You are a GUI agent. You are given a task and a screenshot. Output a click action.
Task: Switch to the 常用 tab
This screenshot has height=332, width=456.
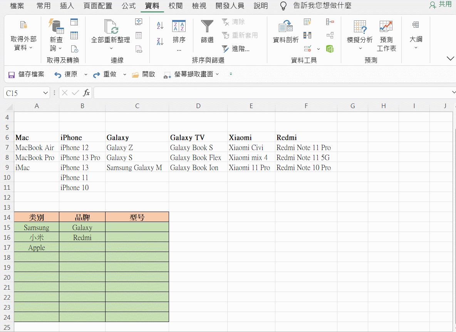44,6
